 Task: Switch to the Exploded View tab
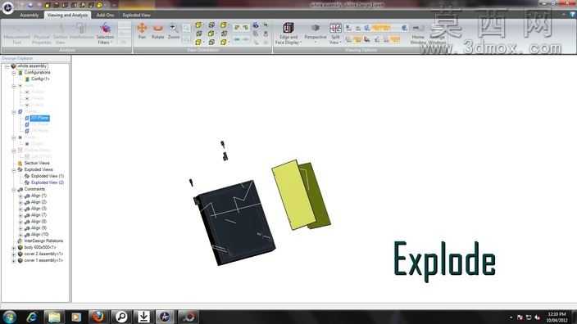[x=136, y=15]
